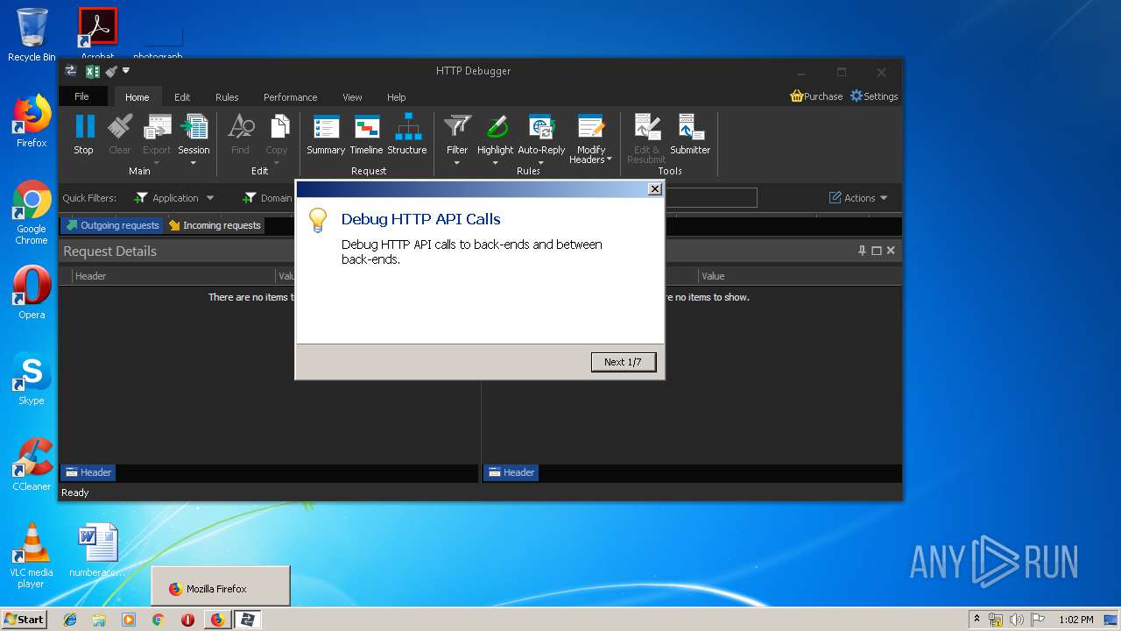Open the Google Chrome desktop shortcut
This screenshot has width=1121, height=631.
pyautogui.click(x=32, y=212)
